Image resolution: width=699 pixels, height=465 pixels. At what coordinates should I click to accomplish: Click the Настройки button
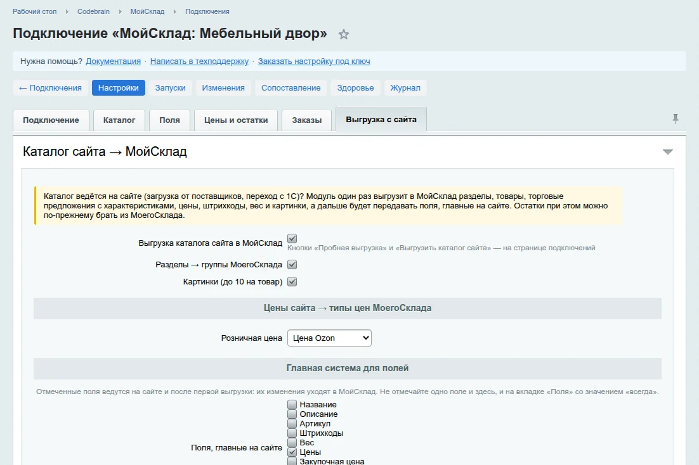click(118, 88)
